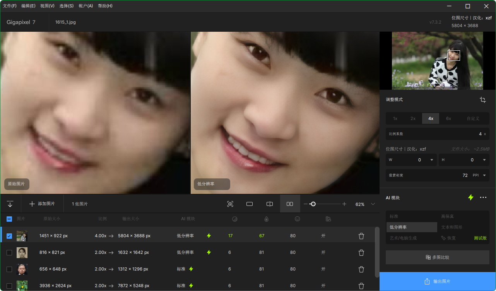Open the width W dropdown arrow

tap(431, 160)
